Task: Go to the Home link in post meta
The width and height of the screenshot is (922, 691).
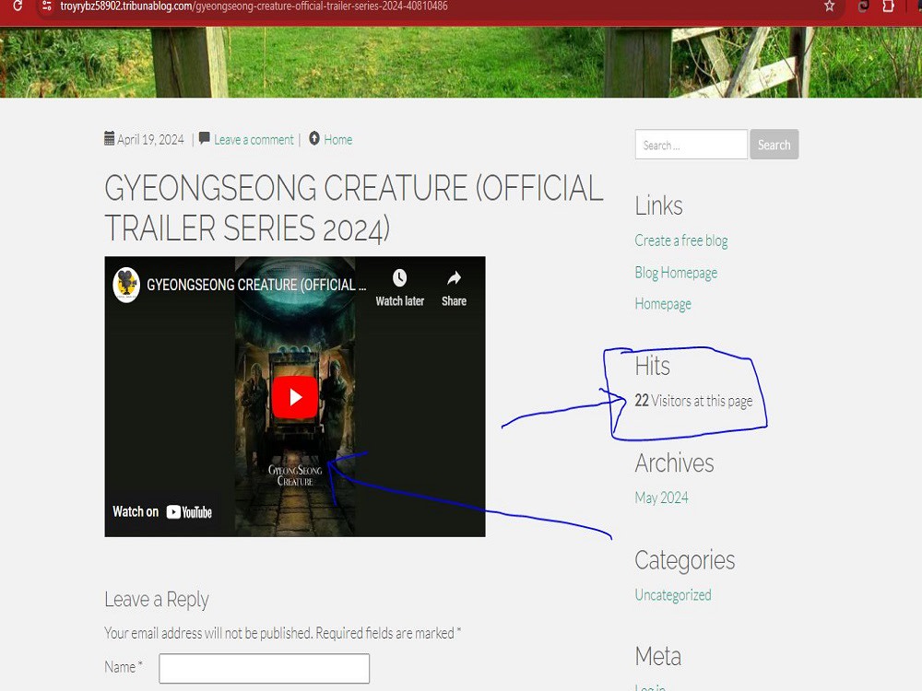Action: 338,140
